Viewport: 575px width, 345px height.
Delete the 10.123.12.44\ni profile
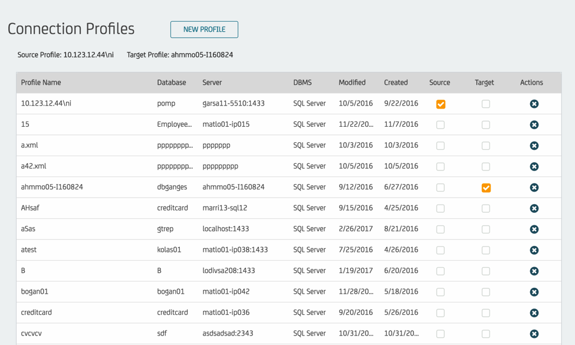[534, 104]
